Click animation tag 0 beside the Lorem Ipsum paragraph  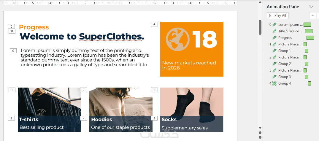[x=13, y=51]
